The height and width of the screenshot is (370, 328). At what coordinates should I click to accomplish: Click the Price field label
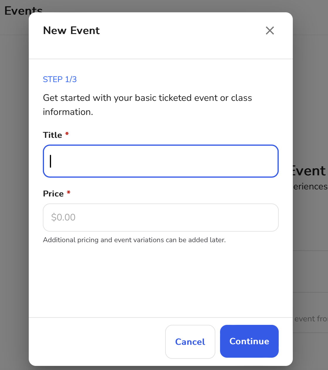[53, 194]
